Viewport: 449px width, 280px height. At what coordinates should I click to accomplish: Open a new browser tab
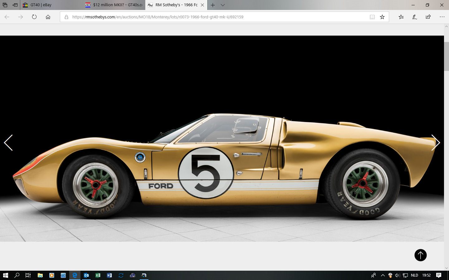coord(213,5)
